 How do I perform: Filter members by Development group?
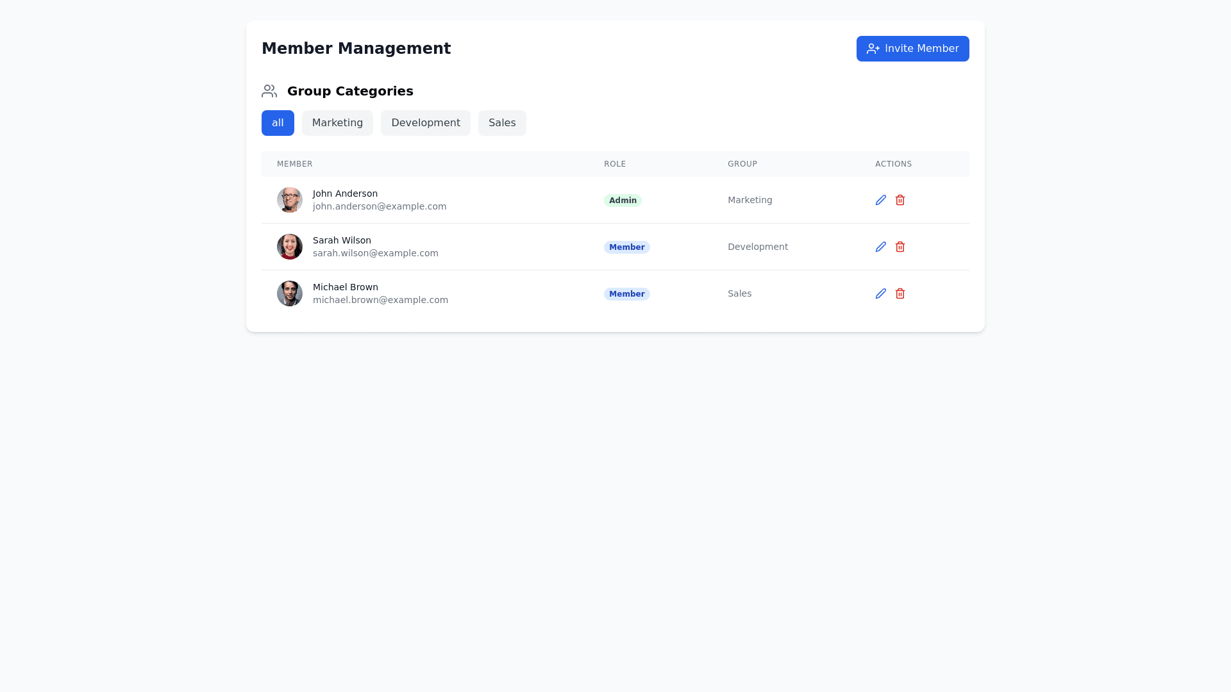[425, 123]
